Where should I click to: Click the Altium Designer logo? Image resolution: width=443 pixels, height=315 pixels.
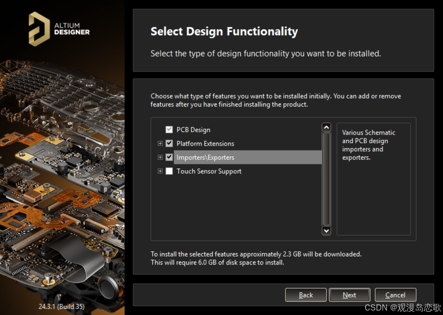click(x=59, y=29)
